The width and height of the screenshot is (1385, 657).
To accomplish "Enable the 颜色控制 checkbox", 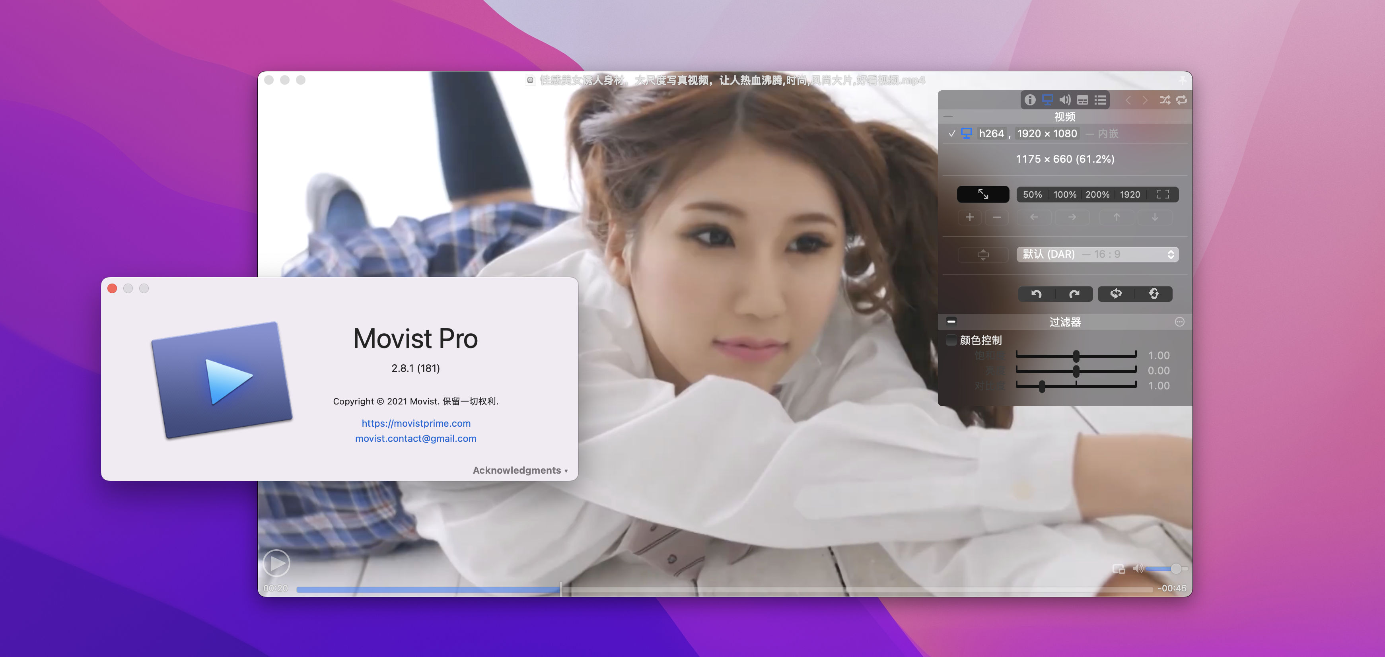I will (951, 340).
